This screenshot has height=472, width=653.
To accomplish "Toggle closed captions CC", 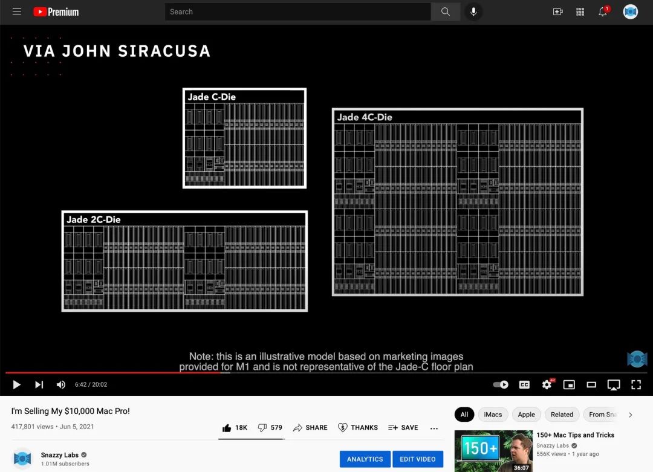I will point(524,384).
